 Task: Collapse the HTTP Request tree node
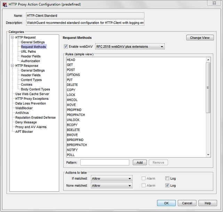pyautogui.click(x=13, y=37)
